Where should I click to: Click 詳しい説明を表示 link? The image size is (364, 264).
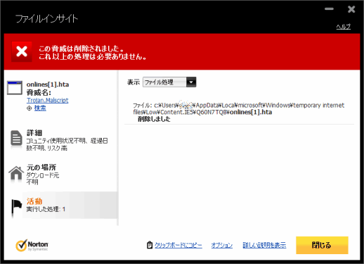(264, 245)
